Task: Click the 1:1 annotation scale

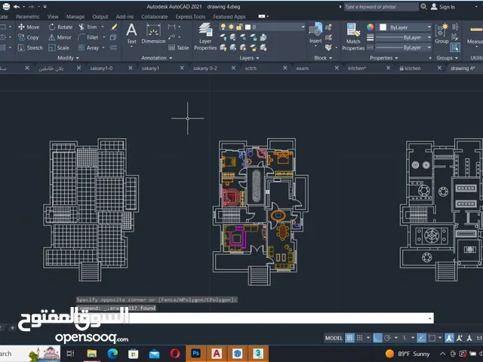Action: point(479,338)
